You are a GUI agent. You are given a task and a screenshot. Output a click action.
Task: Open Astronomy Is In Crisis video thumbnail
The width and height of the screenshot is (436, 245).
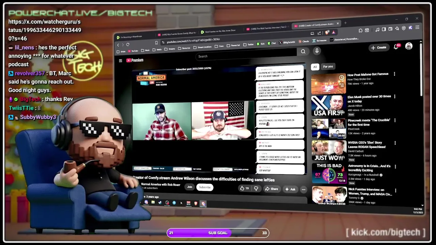coord(329,173)
